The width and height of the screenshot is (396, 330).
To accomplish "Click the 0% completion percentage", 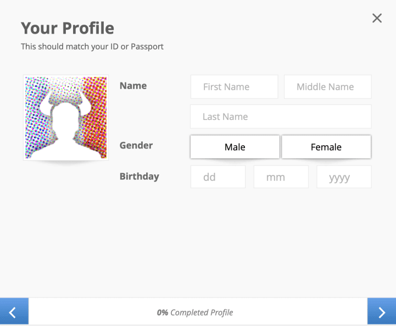I will point(163,312).
